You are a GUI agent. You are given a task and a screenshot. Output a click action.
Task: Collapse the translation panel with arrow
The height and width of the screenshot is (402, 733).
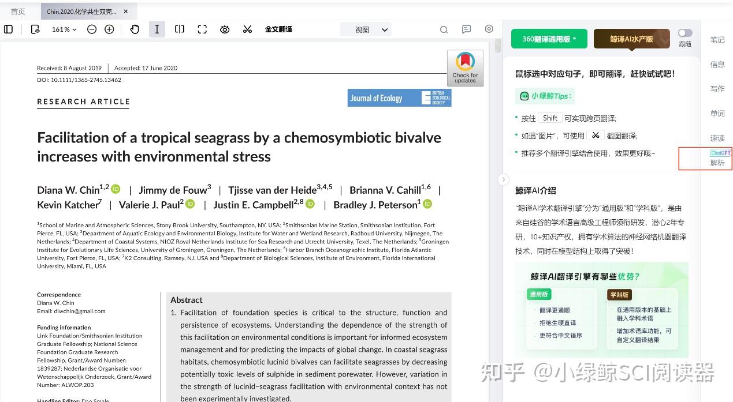click(503, 179)
